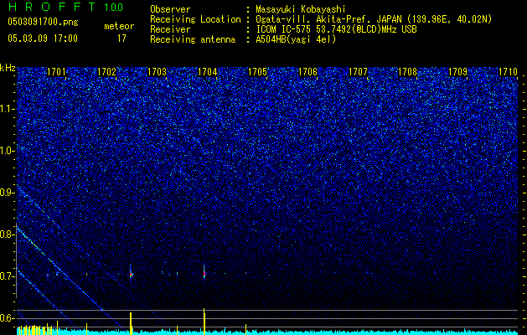Click the 1.1 kHz axis tick label

(7, 109)
